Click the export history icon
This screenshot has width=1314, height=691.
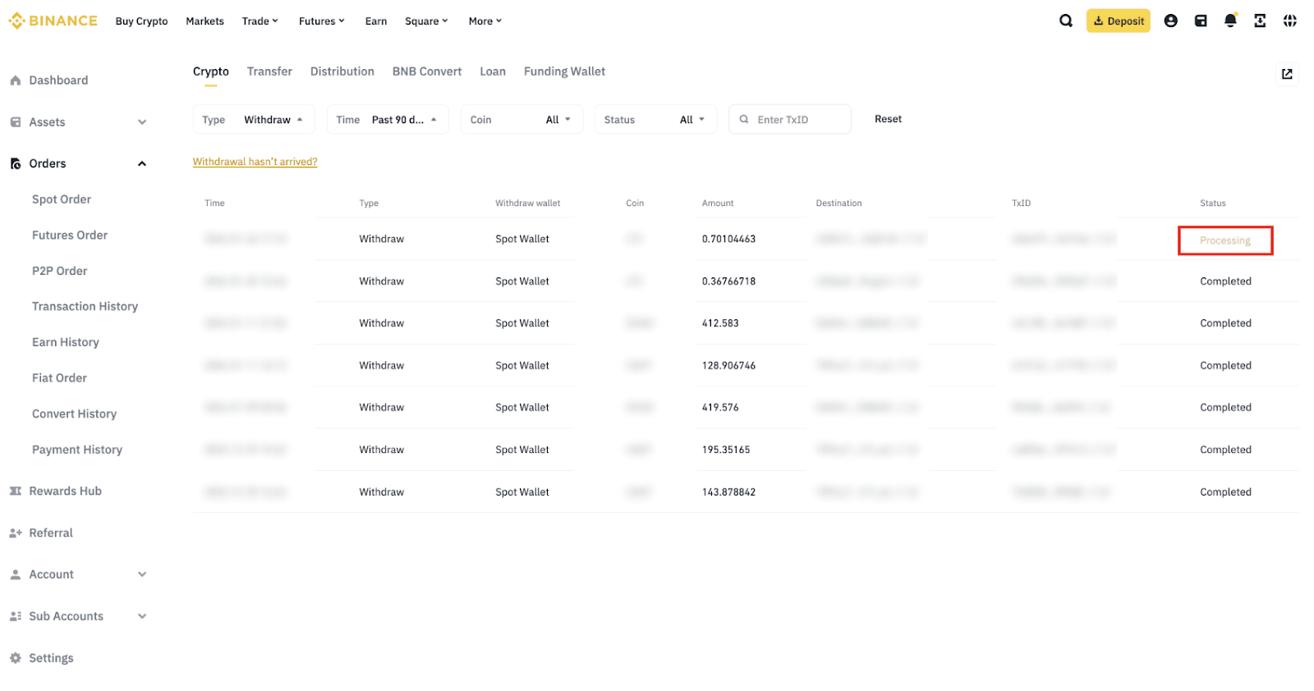click(1287, 74)
